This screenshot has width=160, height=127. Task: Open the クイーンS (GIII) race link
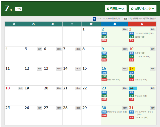coord(142,118)
